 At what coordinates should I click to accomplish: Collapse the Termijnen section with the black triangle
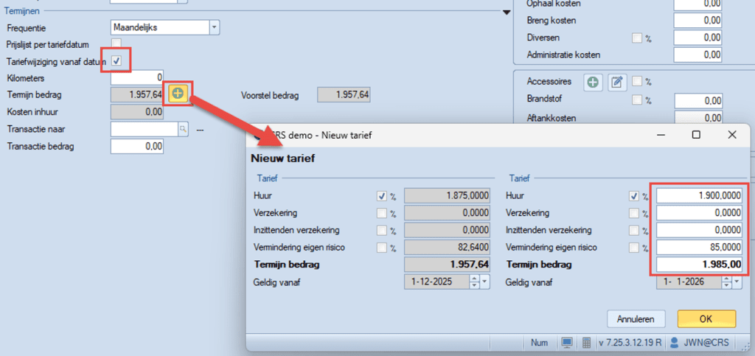coord(506,12)
